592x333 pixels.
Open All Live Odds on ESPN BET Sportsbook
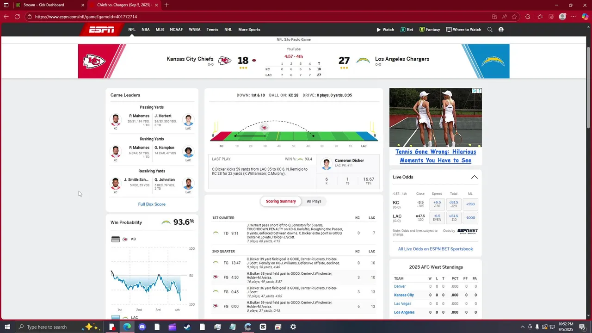435,249
